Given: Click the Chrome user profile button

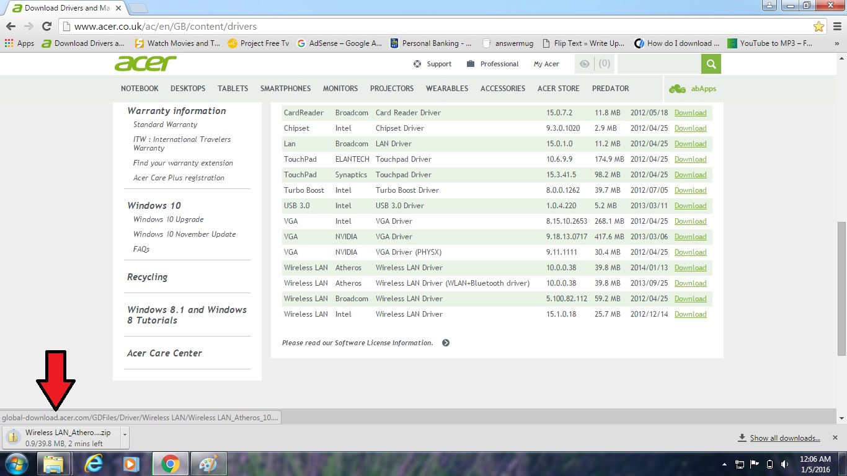Looking at the screenshot, I should pyautogui.click(x=769, y=6).
